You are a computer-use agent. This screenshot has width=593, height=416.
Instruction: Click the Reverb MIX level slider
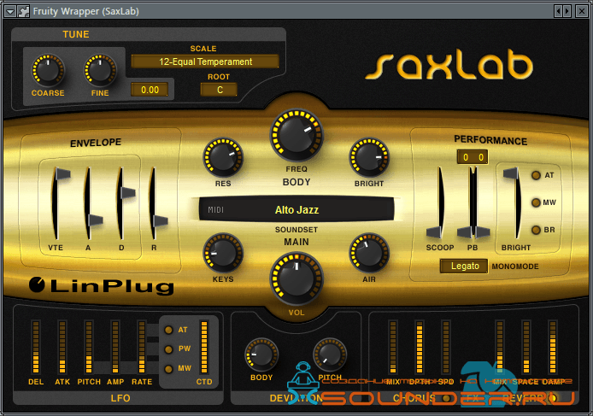500,347
